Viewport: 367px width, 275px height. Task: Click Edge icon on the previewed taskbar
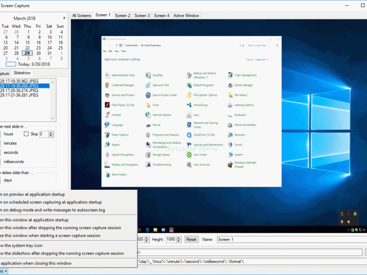pos(147,230)
